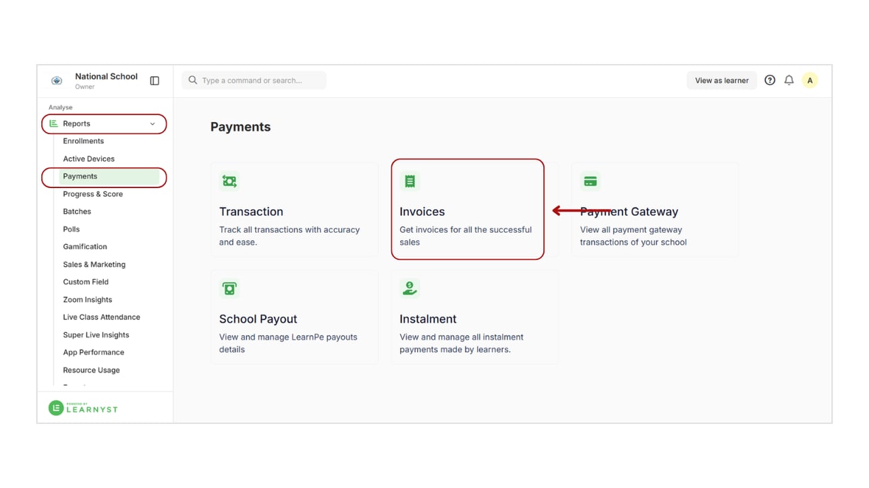Click the Invoices receipt icon
Viewport: 869px width, 488px height.
410,181
